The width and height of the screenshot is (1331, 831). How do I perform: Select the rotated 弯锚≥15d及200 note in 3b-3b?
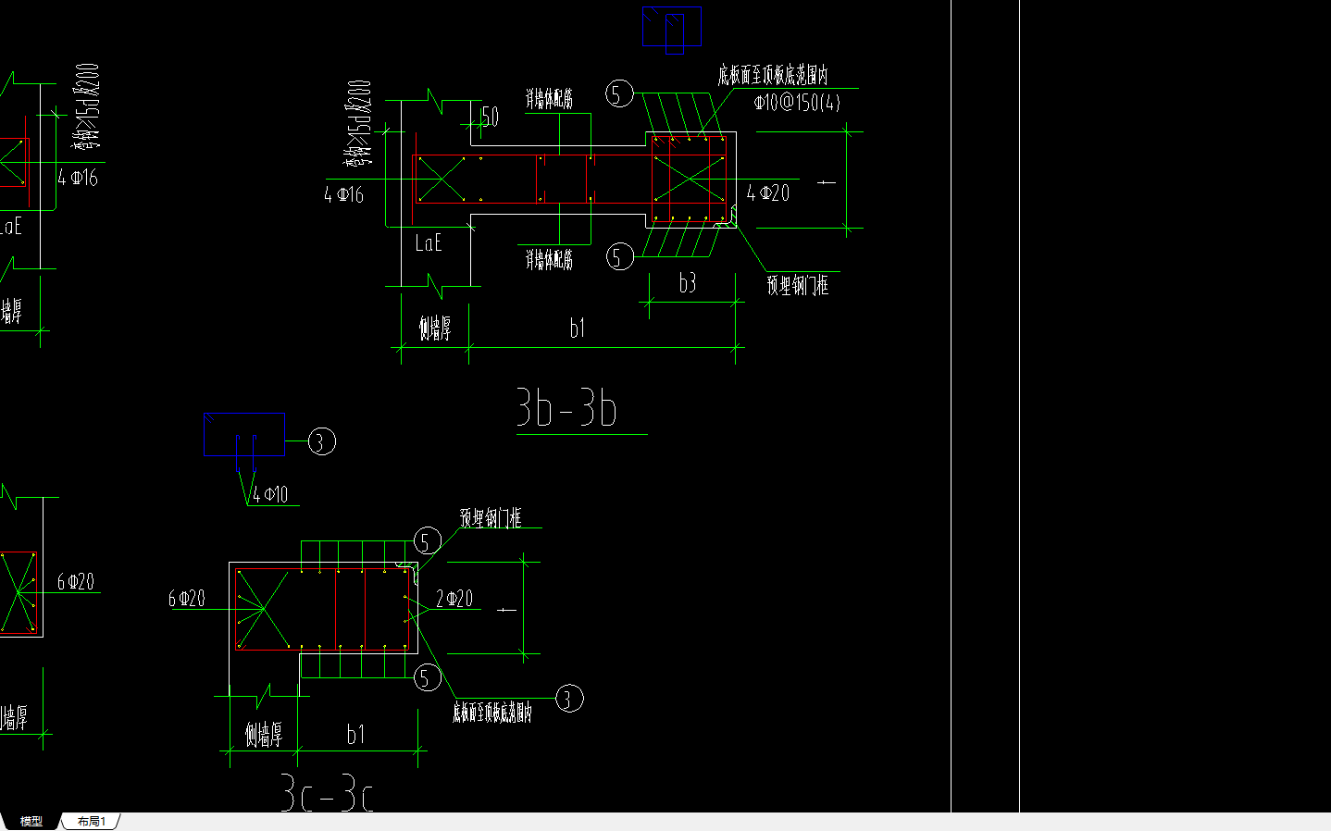(359, 124)
